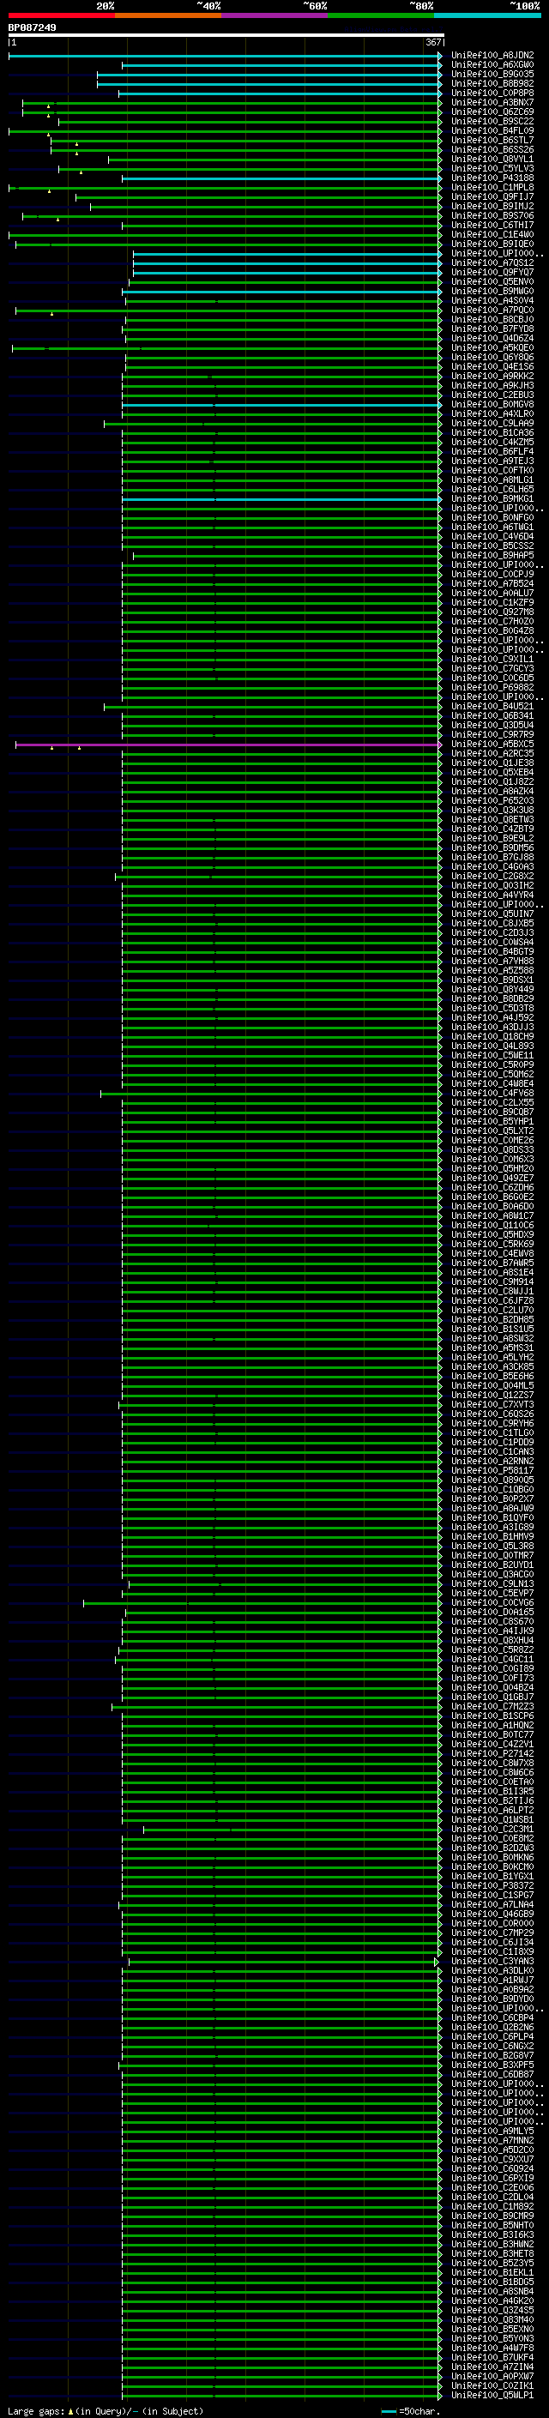Click hit UniRef100_Q8VYL1
Viewport: 549px width, 2418px height.
pyautogui.click(x=492, y=160)
